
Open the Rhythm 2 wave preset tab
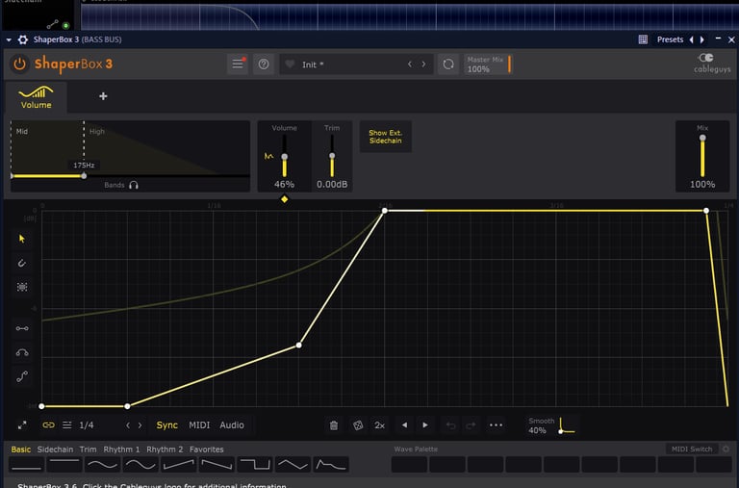165,449
